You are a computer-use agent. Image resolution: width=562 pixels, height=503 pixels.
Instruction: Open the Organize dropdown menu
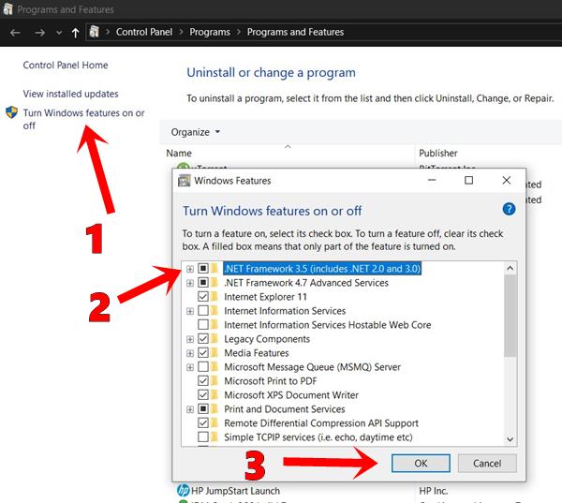tap(196, 132)
